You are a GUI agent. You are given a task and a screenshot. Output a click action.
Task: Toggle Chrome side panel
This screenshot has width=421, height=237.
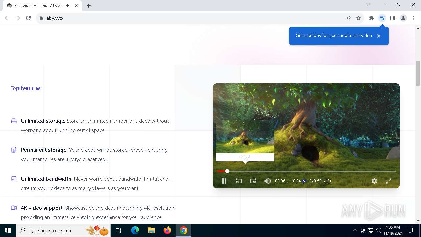coord(393,18)
